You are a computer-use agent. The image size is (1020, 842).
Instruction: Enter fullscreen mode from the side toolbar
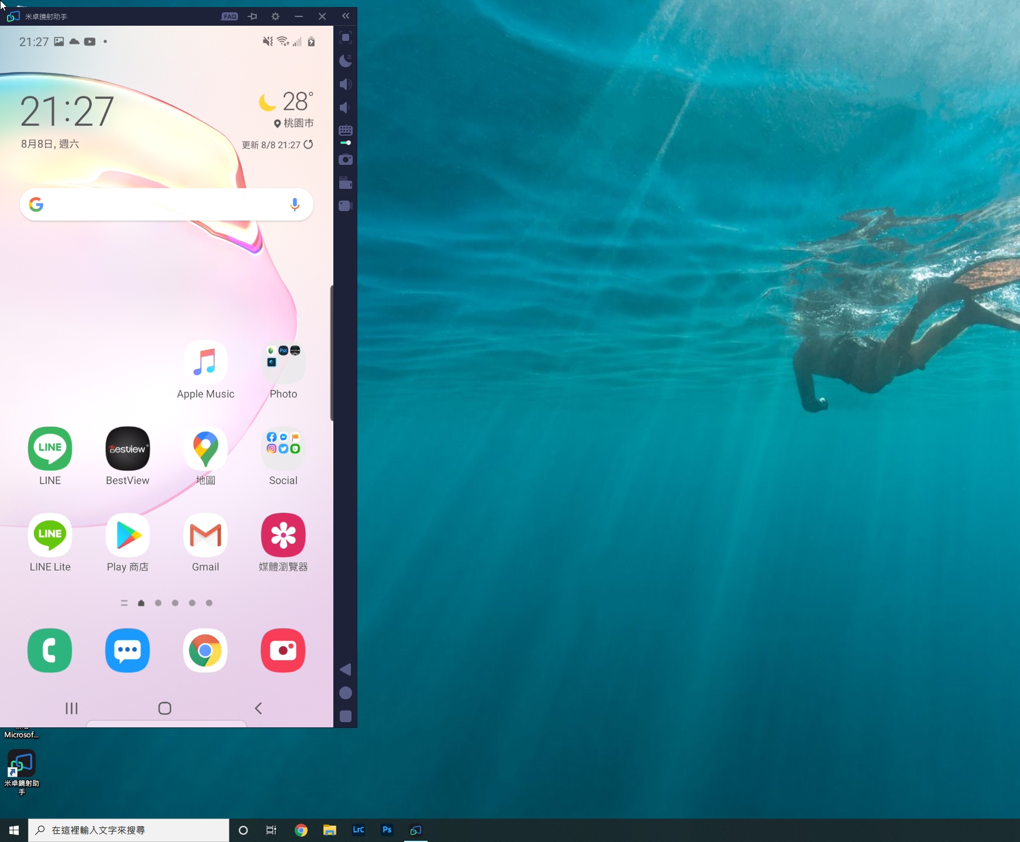[346, 38]
